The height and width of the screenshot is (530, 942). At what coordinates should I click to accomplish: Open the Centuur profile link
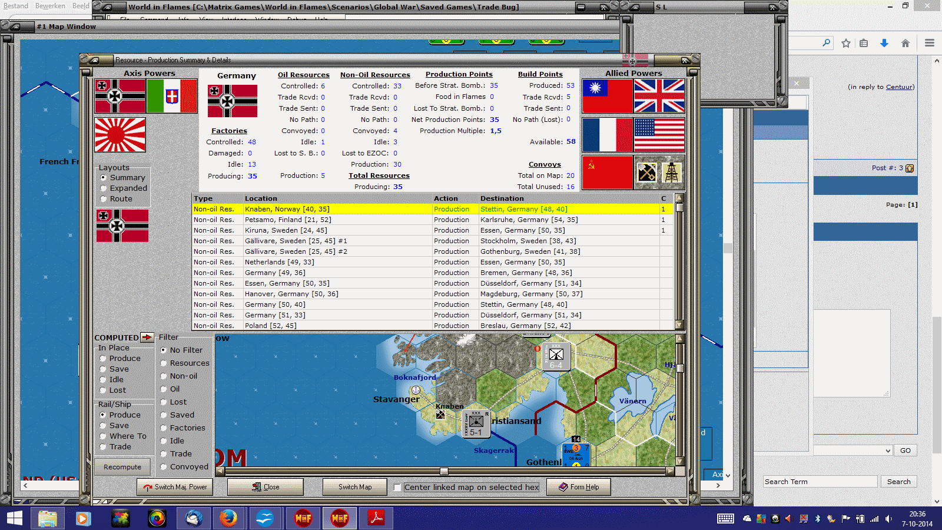900,87
